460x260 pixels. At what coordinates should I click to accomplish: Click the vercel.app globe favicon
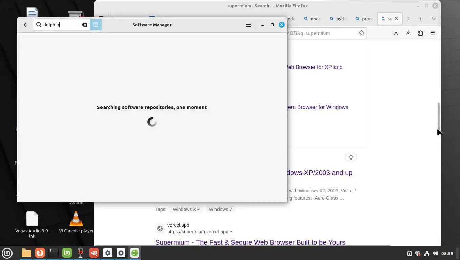[x=160, y=229]
